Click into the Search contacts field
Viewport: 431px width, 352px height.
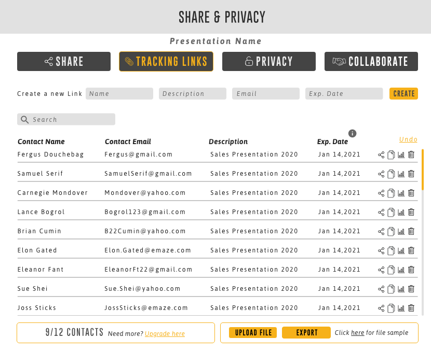66,120
